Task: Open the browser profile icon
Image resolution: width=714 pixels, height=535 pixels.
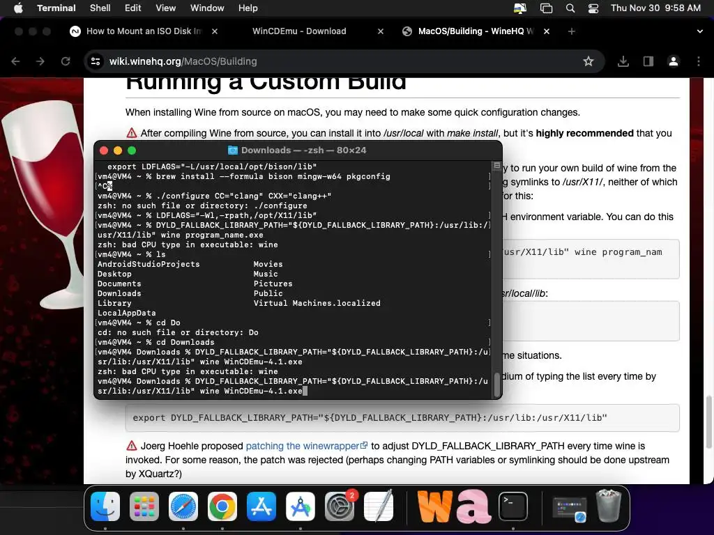Action: (673, 61)
